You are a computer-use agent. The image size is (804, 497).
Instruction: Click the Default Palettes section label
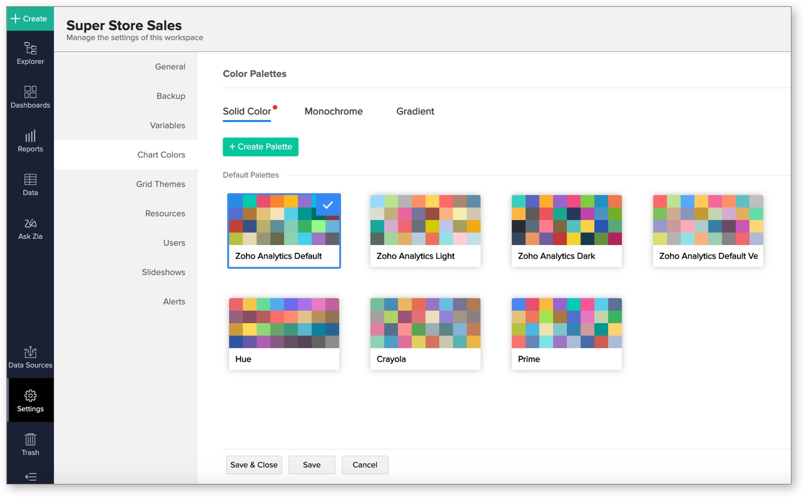click(251, 175)
